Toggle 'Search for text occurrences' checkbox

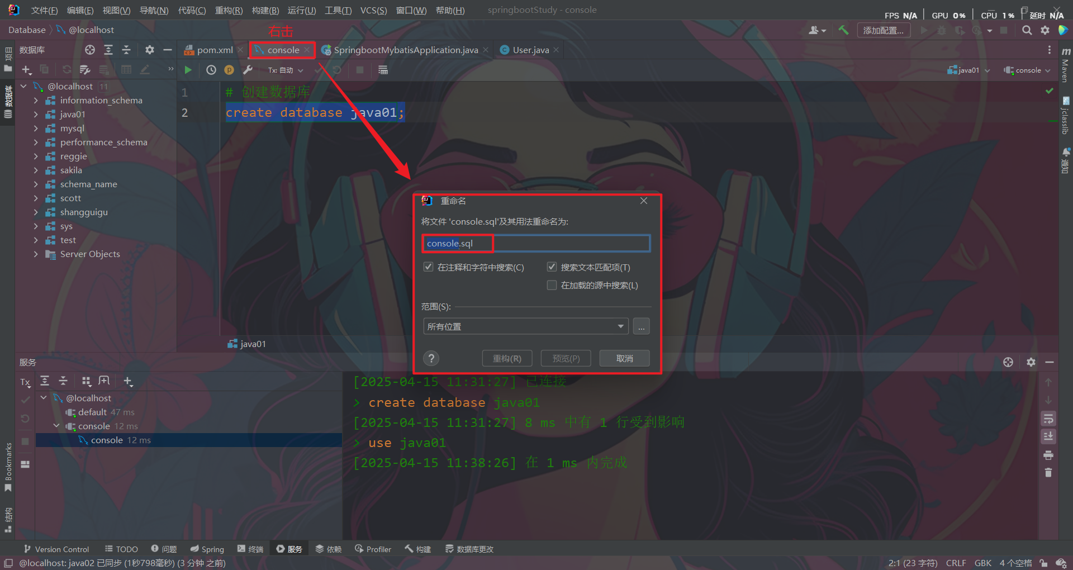point(552,267)
